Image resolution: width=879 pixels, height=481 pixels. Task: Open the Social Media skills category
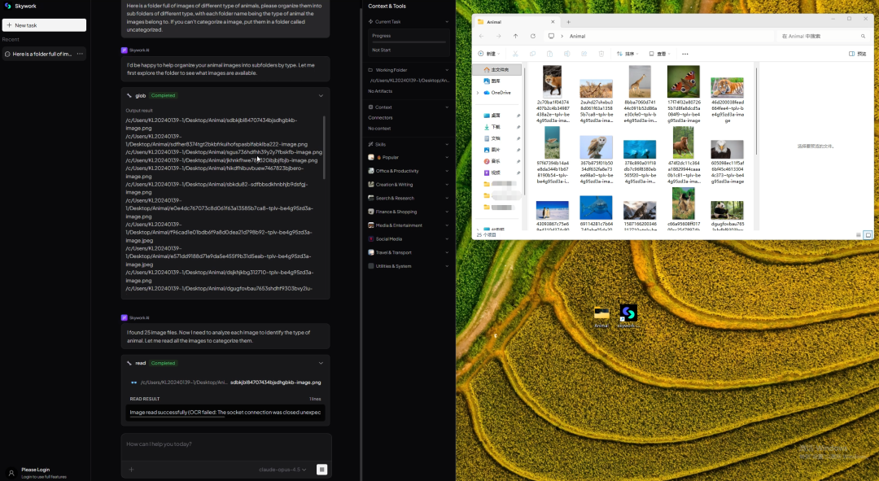[409, 238]
